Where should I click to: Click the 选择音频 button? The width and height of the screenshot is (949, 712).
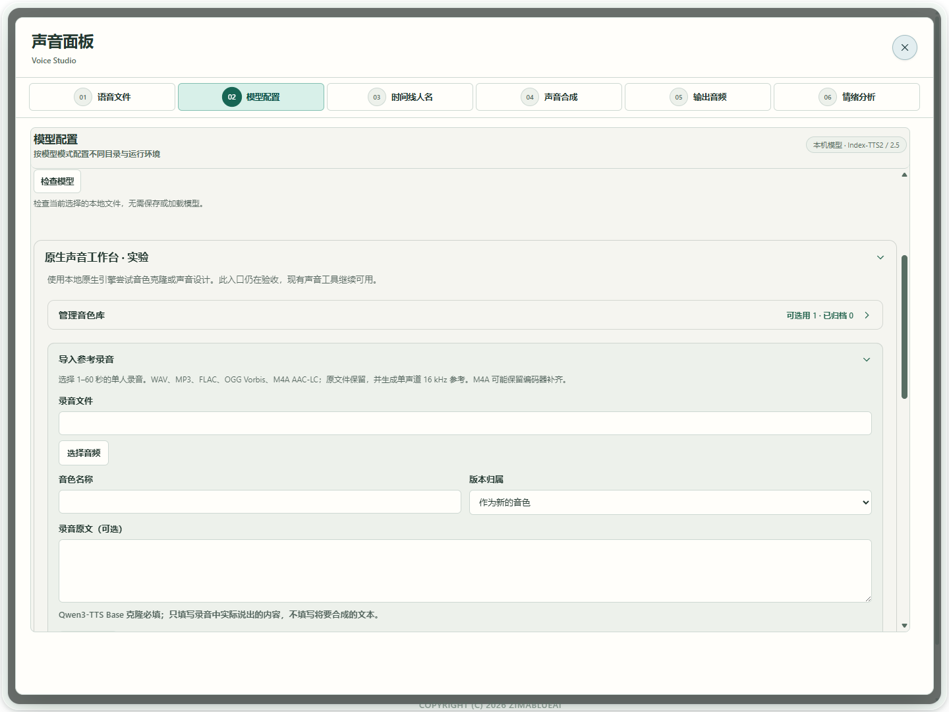tap(84, 453)
